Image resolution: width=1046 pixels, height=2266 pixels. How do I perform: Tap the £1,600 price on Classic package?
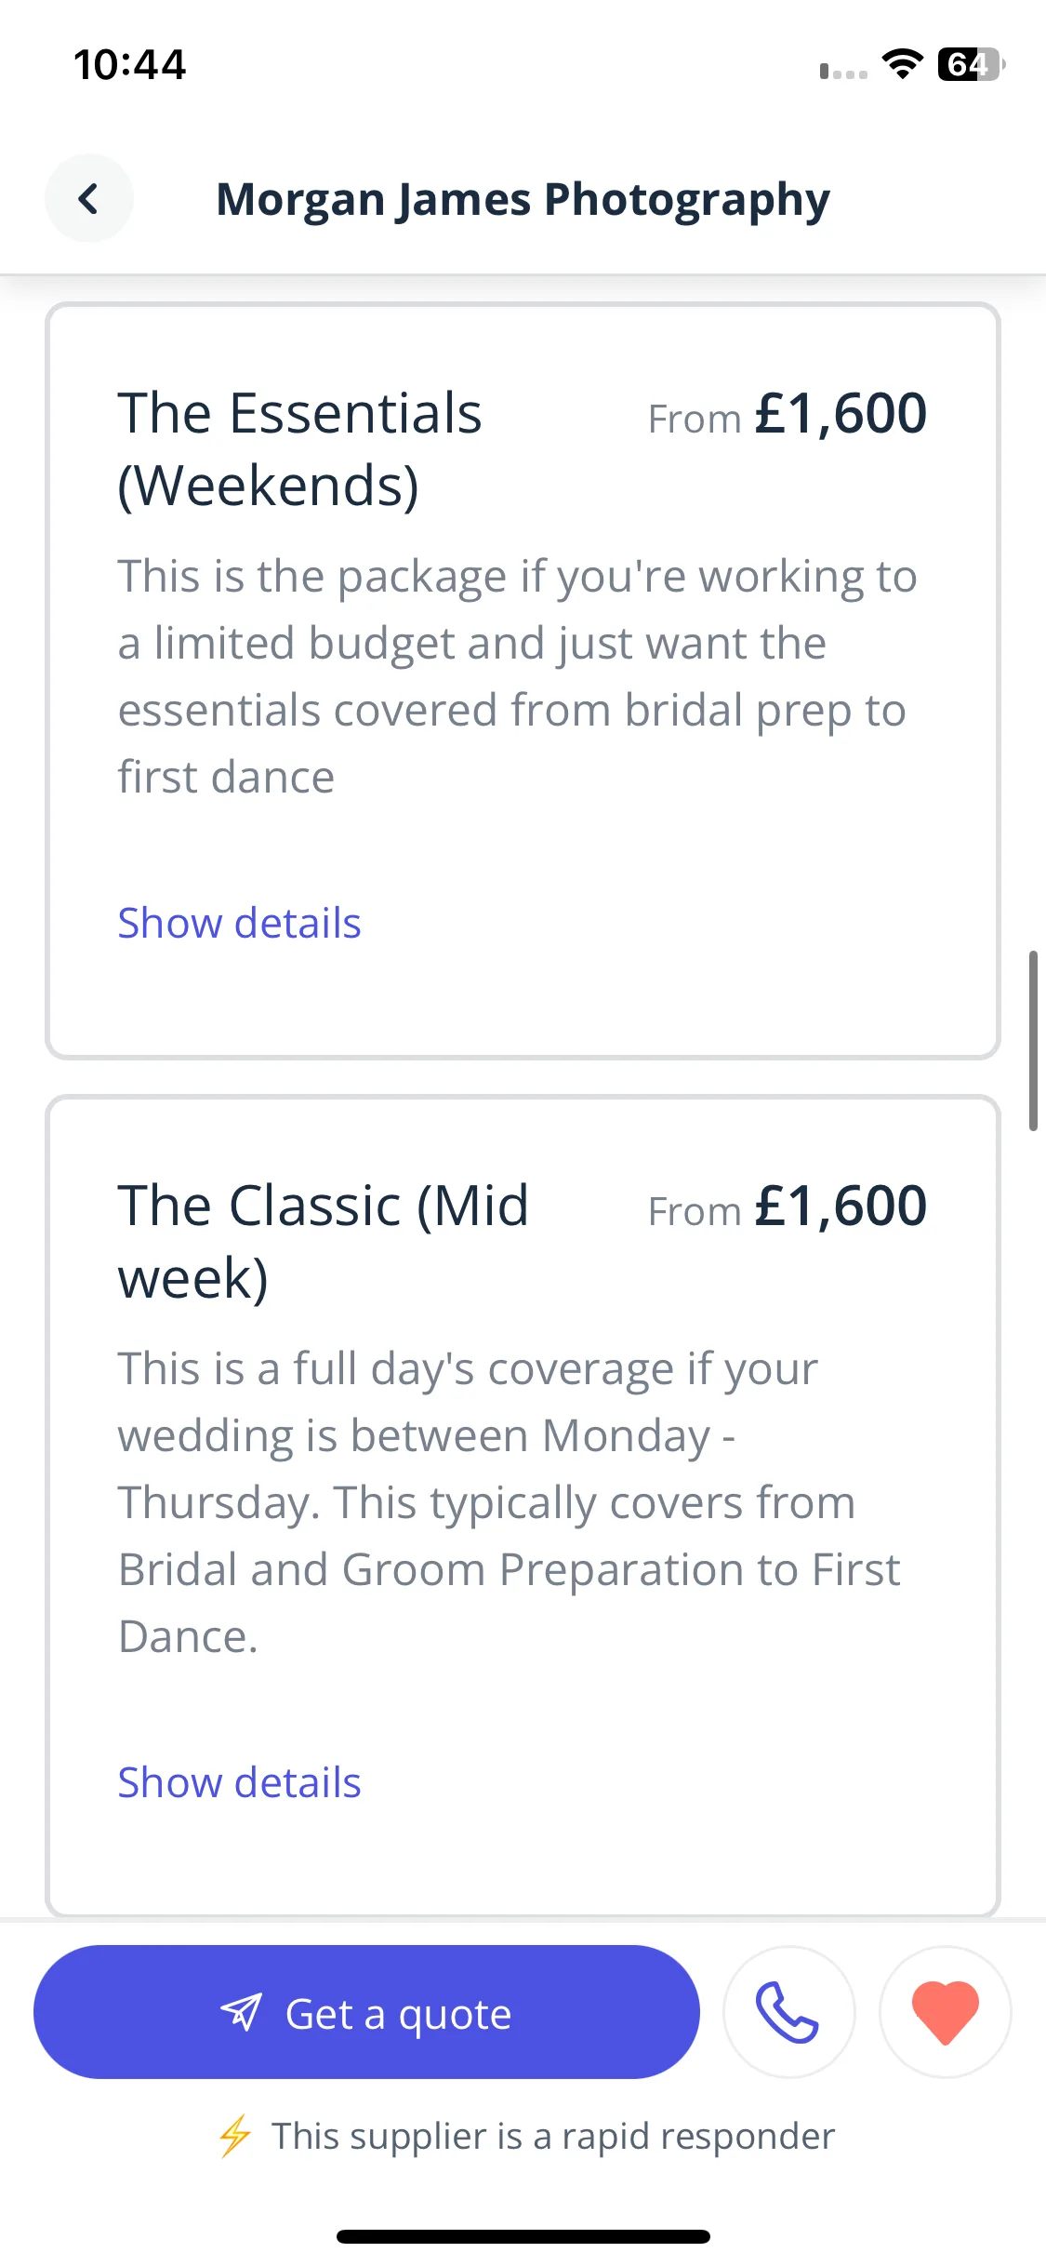tap(841, 1206)
